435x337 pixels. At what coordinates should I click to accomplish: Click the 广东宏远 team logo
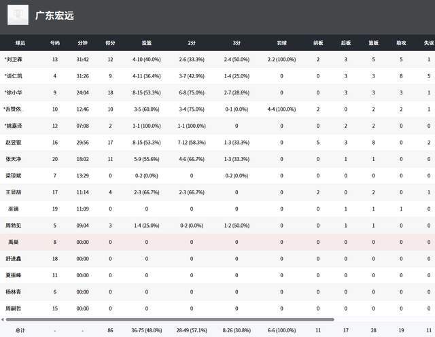coord(18,14)
